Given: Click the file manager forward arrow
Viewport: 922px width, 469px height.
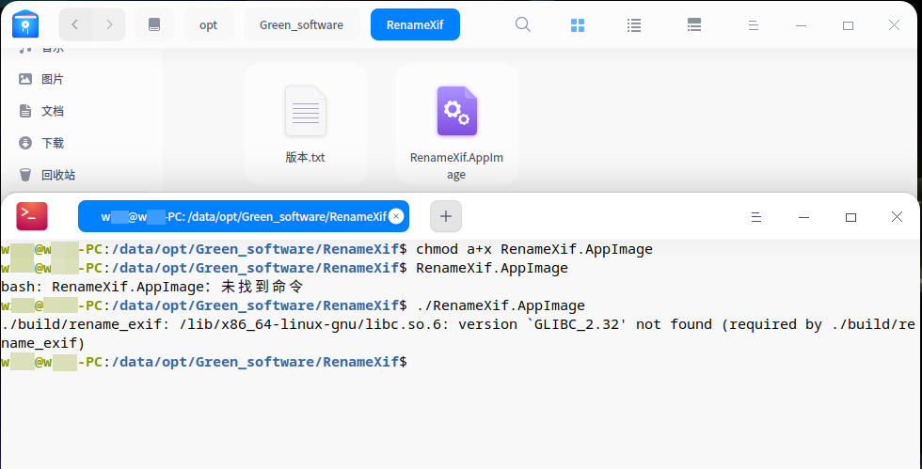Looking at the screenshot, I should [109, 25].
